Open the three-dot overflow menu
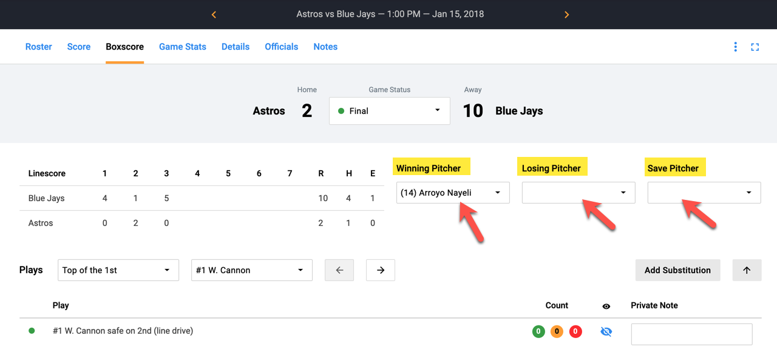Viewport: 777px width, 352px height. [x=735, y=46]
